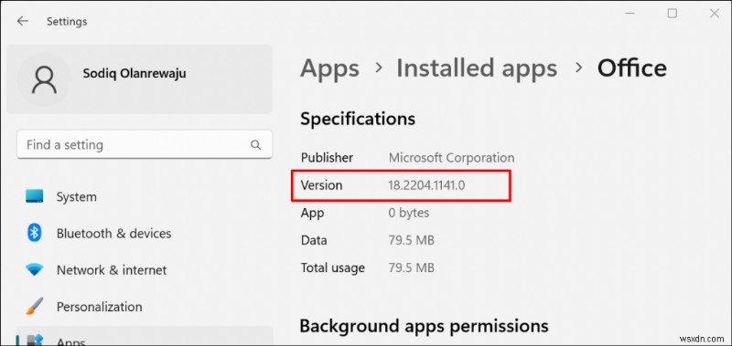The width and height of the screenshot is (732, 346).
Task: Click the Settings window title
Action: (67, 21)
